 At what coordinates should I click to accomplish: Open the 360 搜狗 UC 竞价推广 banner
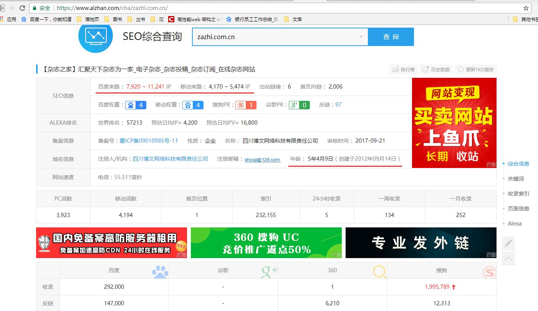coord(266,243)
